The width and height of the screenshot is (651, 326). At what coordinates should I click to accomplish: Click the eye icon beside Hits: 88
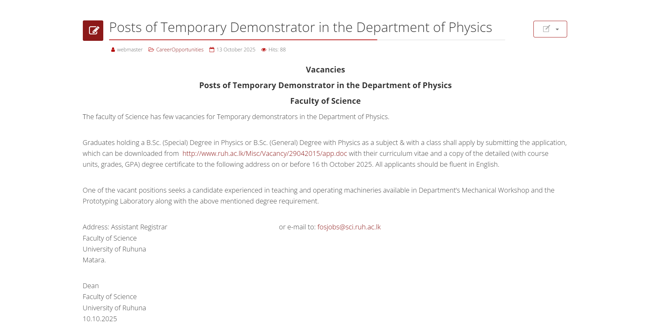coord(264,50)
